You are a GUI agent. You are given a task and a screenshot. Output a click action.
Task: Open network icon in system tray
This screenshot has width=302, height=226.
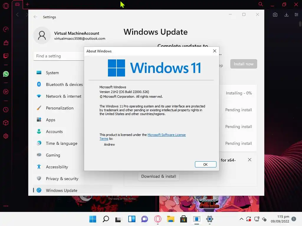(257, 219)
